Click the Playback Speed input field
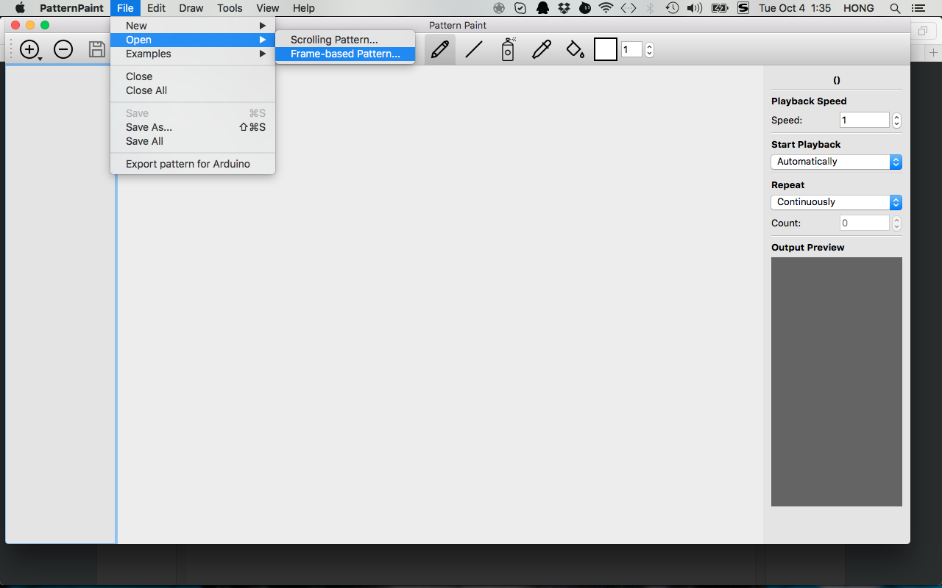The height and width of the screenshot is (588, 942). tap(865, 121)
